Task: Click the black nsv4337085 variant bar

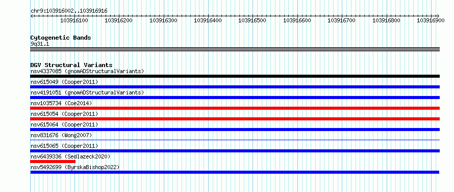Action: [x=235, y=76]
